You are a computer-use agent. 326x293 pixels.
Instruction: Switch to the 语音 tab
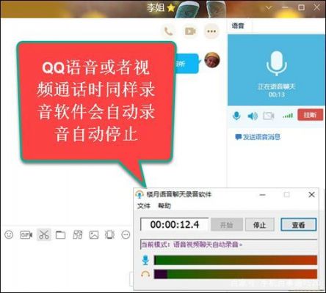pos(238,26)
